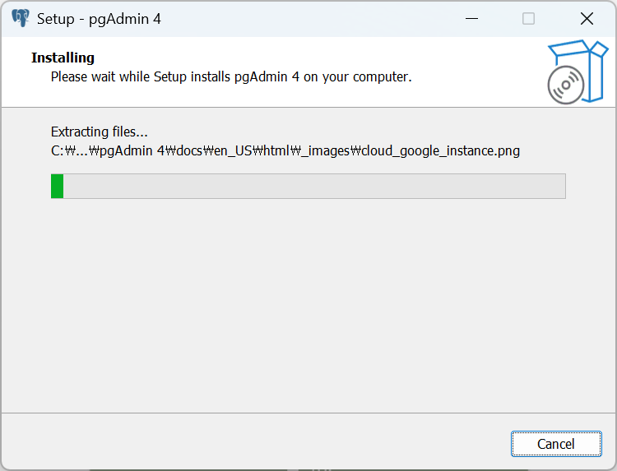The width and height of the screenshot is (617, 471).
Task: Select the 'Extracting files...' status text
Action: 100,132
